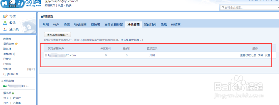Open the 收信规则 tab
Screen dimensions: 279x105
[80, 25]
